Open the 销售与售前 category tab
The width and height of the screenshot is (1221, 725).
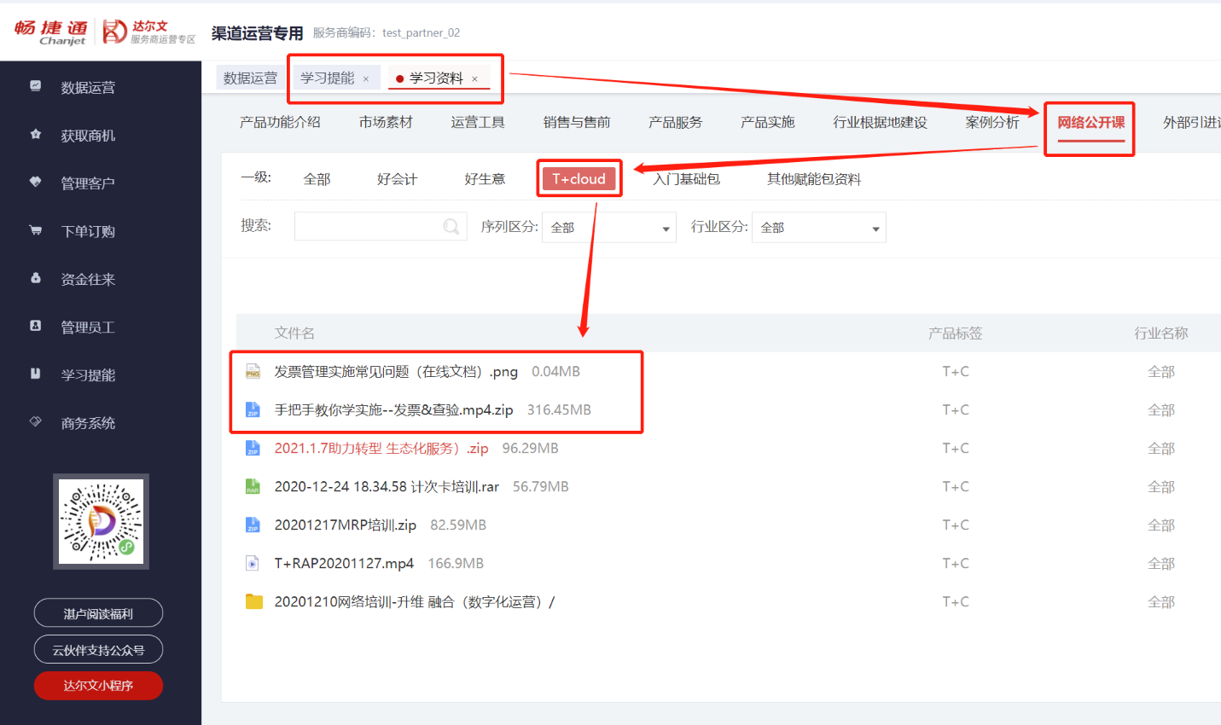pos(577,122)
